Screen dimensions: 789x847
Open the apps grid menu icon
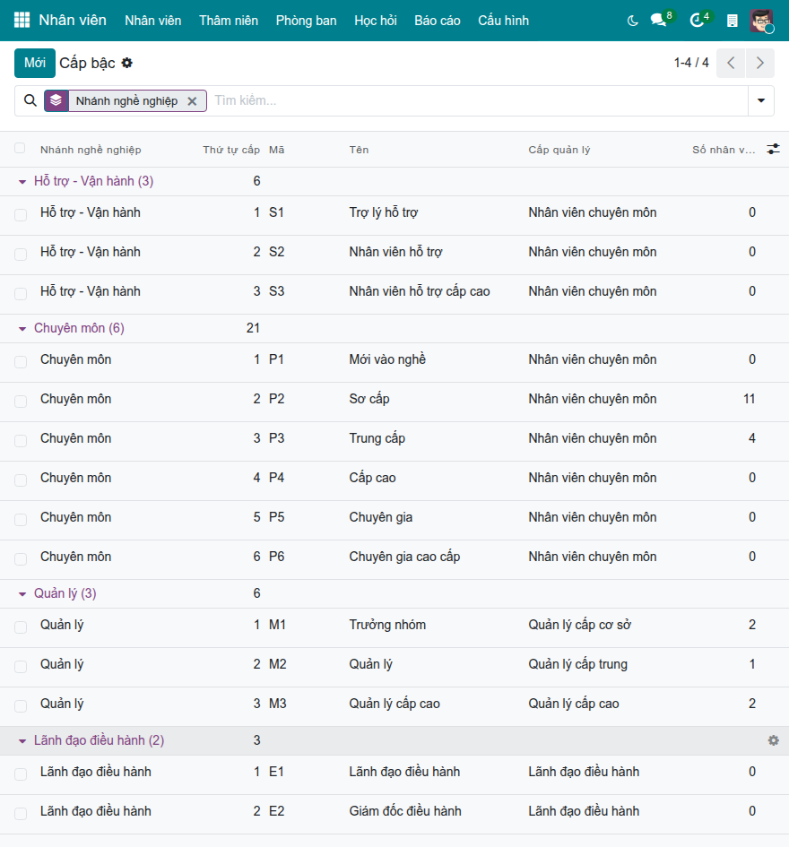pyautogui.click(x=22, y=20)
